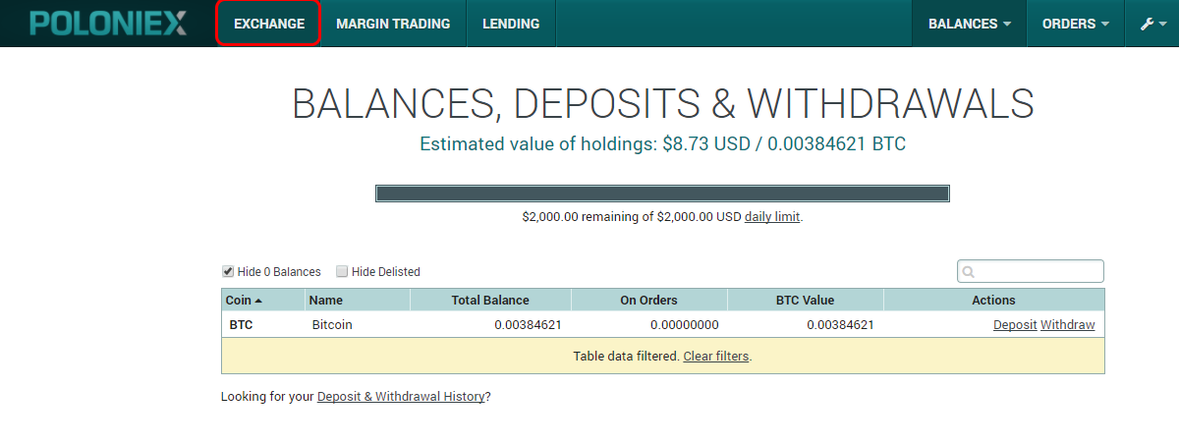Sort table by Total Balance header

click(490, 301)
